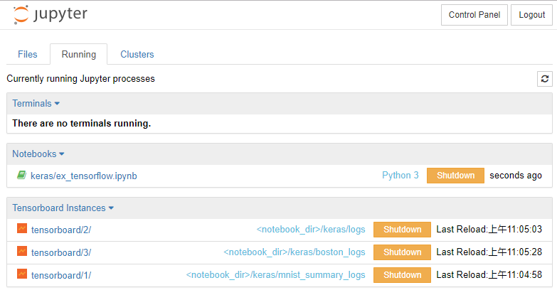Log out of Jupyter
This screenshot has height=295, width=557.
click(x=531, y=15)
